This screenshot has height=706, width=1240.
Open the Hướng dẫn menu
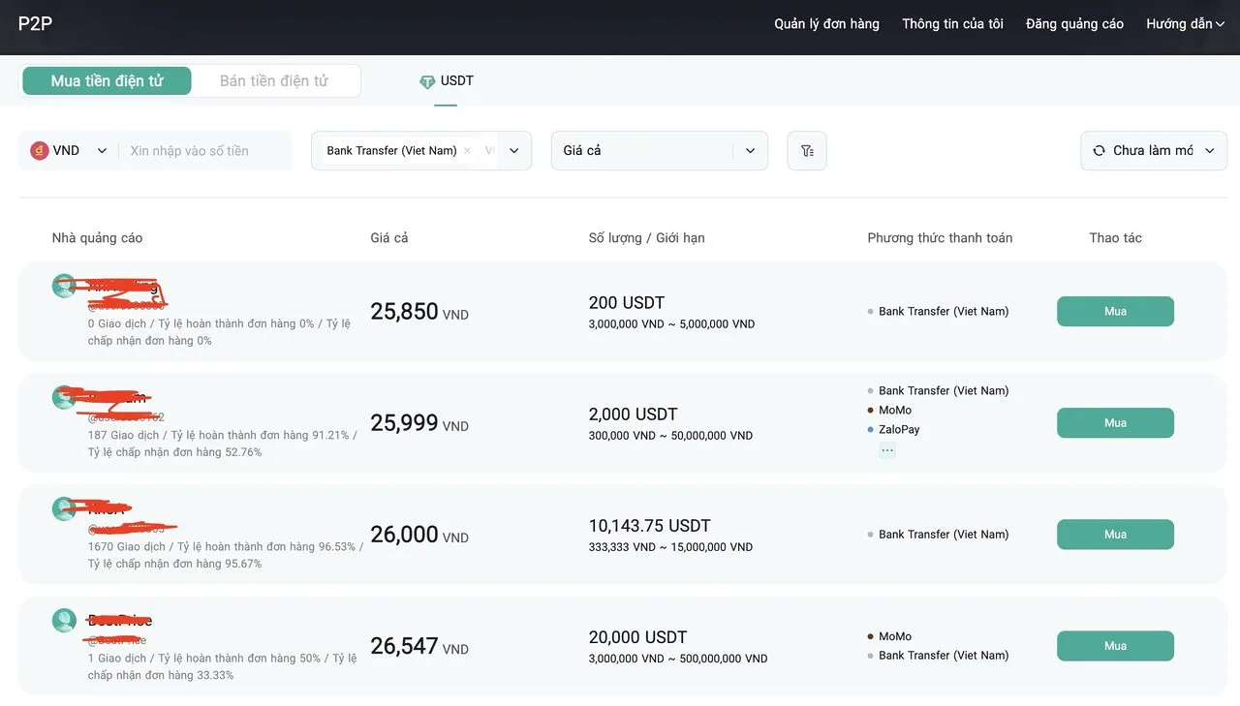point(1185,24)
